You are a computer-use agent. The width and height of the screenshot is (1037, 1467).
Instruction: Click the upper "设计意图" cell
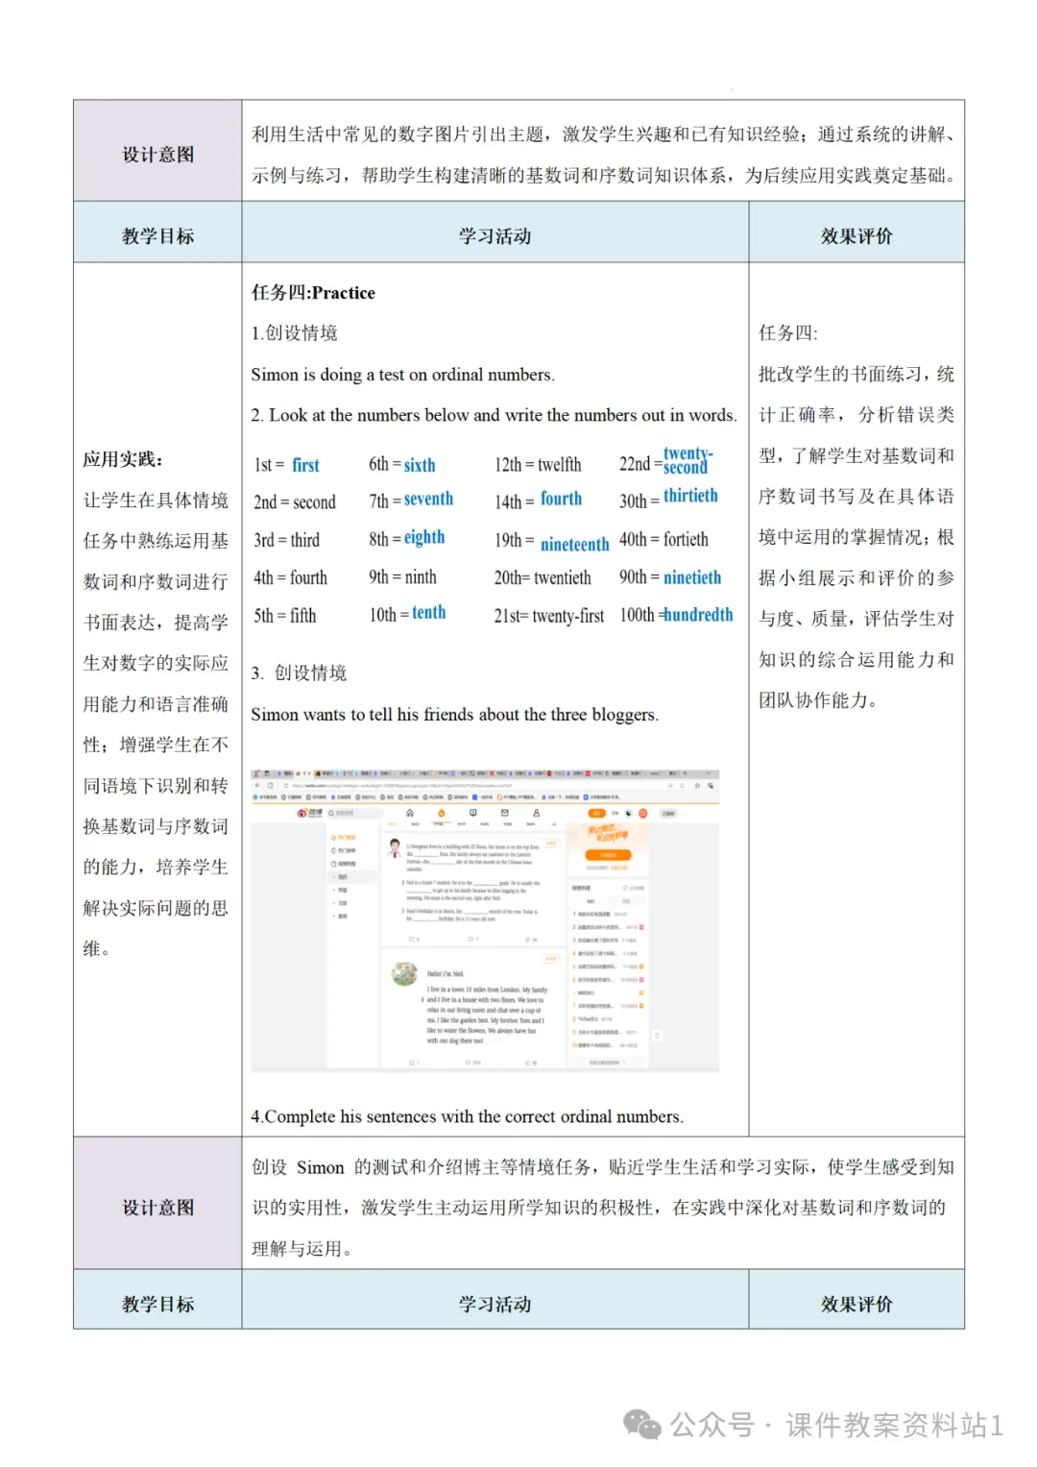(157, 151)
